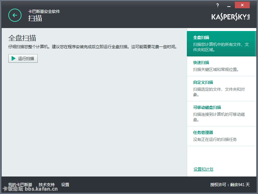Click the 卡巴斯基安全软件 title text

44,12
